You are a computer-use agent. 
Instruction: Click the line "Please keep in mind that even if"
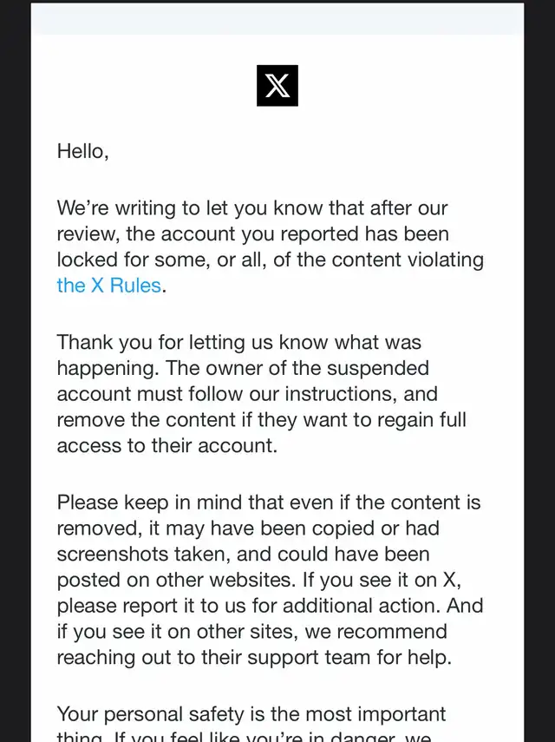click(269, 502)
